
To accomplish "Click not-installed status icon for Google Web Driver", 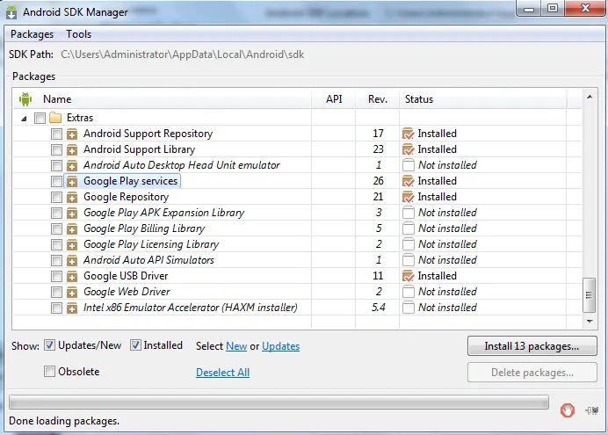I will [409, 292].
